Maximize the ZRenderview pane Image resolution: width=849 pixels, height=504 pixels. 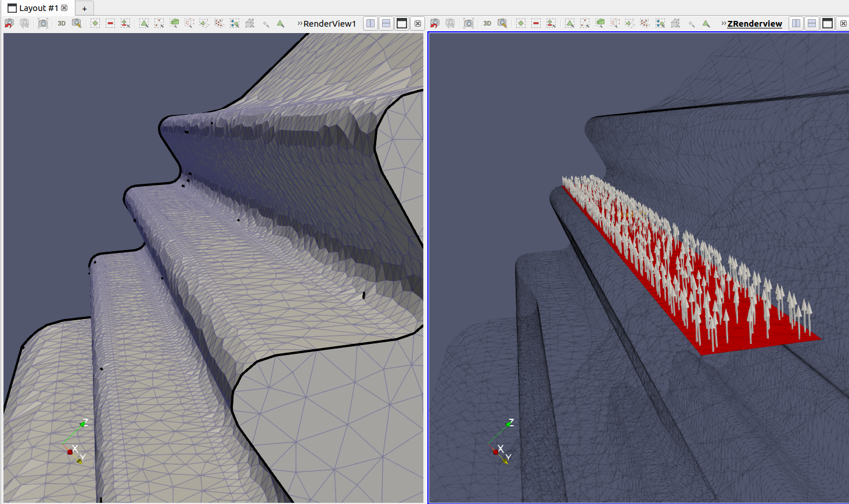tap(828, 23)
